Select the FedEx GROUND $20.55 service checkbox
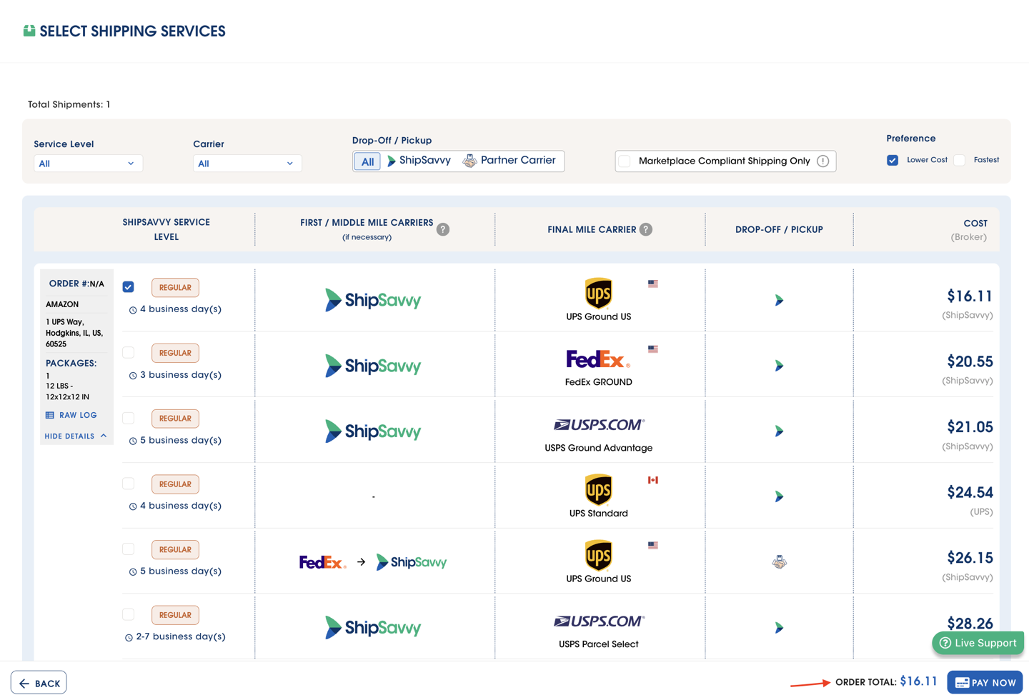Image resolution: width=1029 pixels, height=700 pixels. [129, 352]
